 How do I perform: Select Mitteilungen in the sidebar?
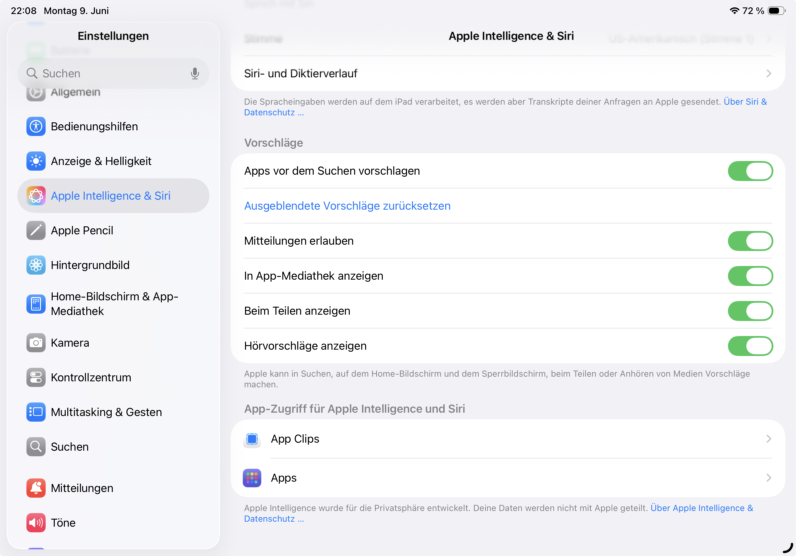[113, 488]
